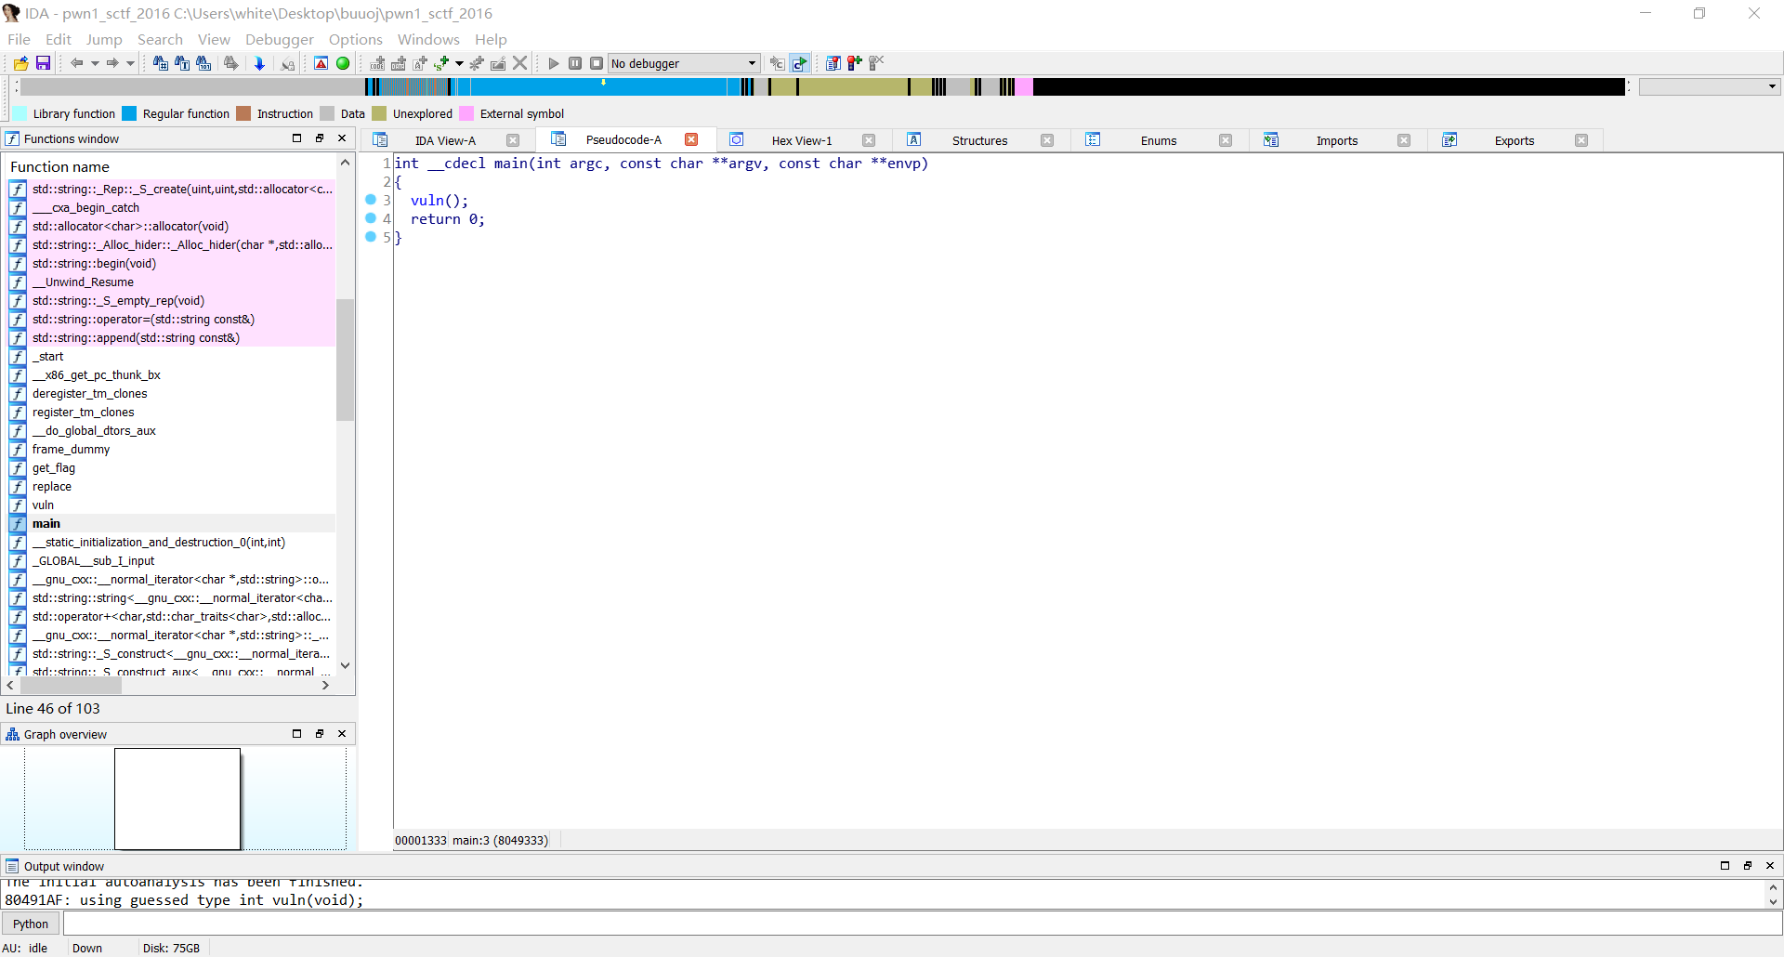Open the create struct dropdown arrow

(459, 63)
